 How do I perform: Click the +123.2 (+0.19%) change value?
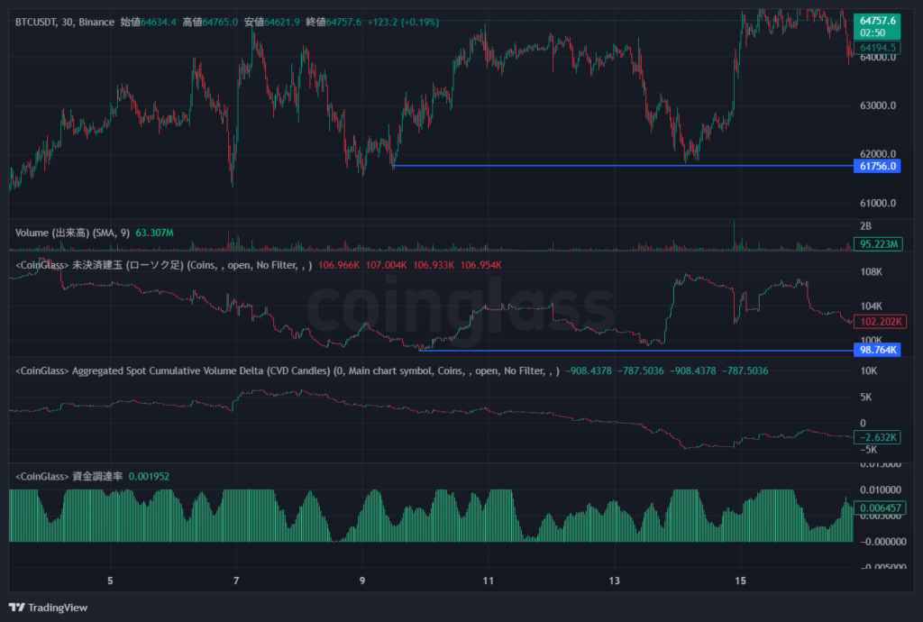403,23
